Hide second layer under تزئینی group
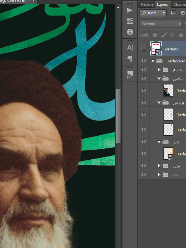The image size is (186, 248). (x=144, y=129)
